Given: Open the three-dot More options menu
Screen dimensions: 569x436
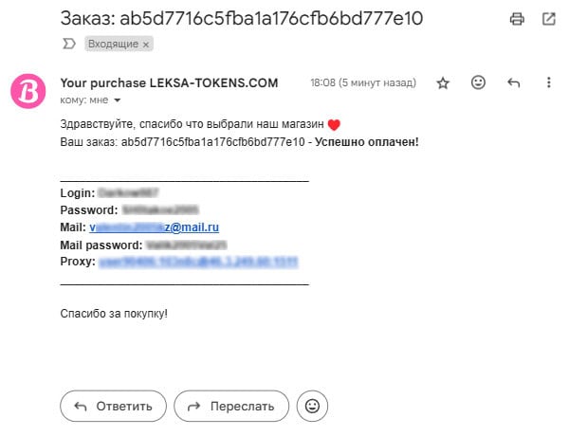Looking at the screenshot, I should tap(548, 83).
